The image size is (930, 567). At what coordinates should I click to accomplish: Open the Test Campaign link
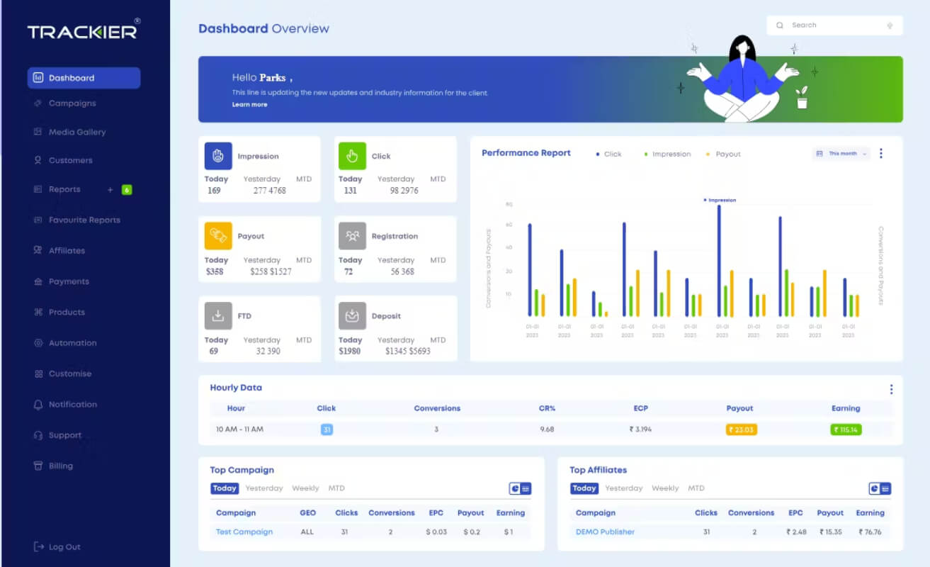coord(244,532)
